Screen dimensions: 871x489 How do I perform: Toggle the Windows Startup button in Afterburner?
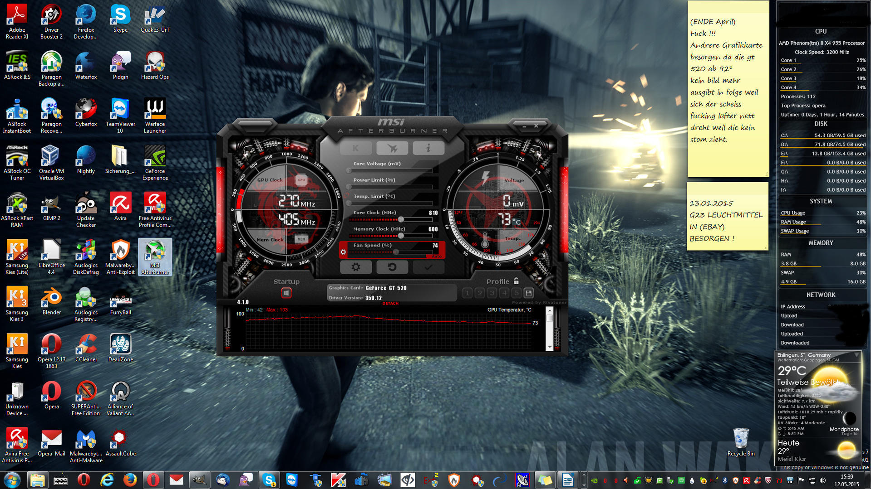coord(286,293)
